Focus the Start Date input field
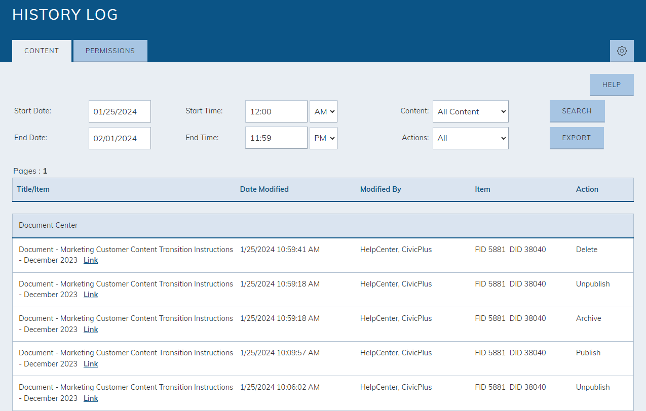The height and width of the screenshot is (411, 646). (120, 111)
